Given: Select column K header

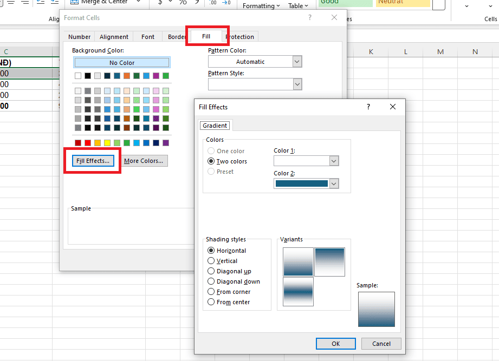Looking at the screenshot, I should click(x=371, y=52).
